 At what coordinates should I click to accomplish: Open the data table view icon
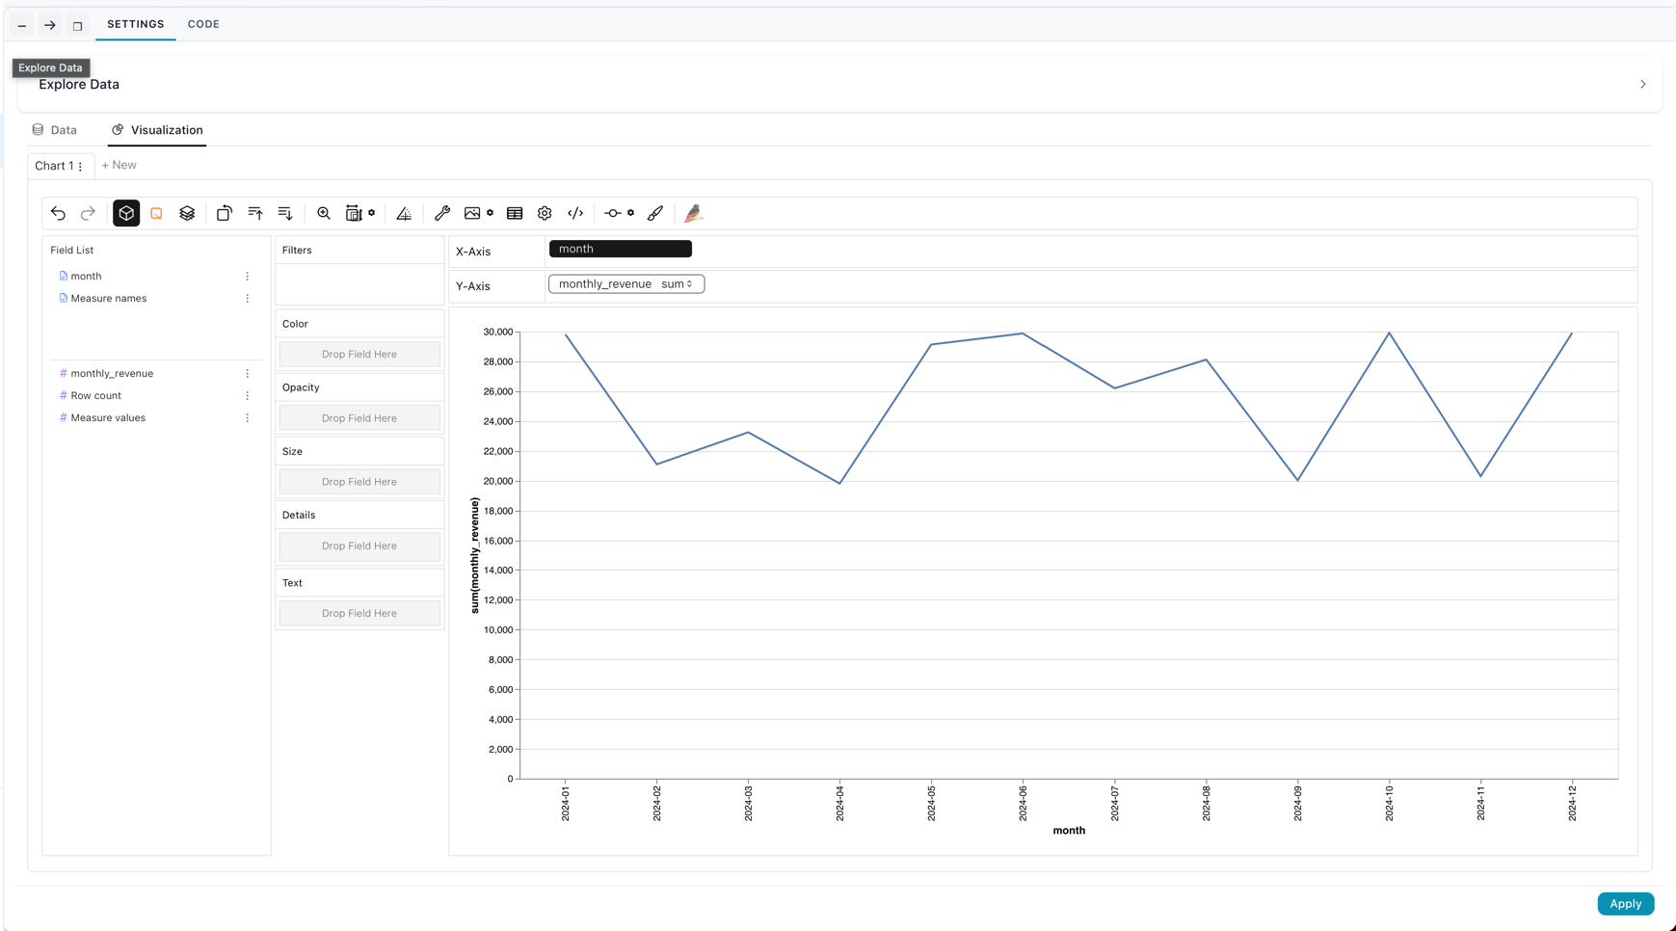(x=515, y=213)
